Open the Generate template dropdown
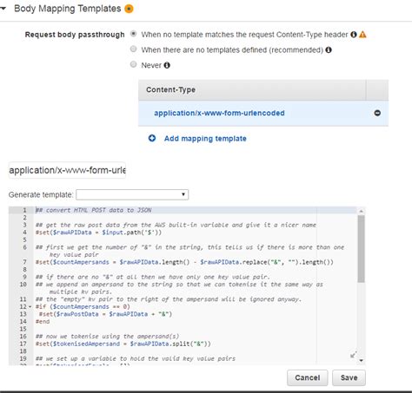Viewport: 412px width, 393px height. point(132,194)
